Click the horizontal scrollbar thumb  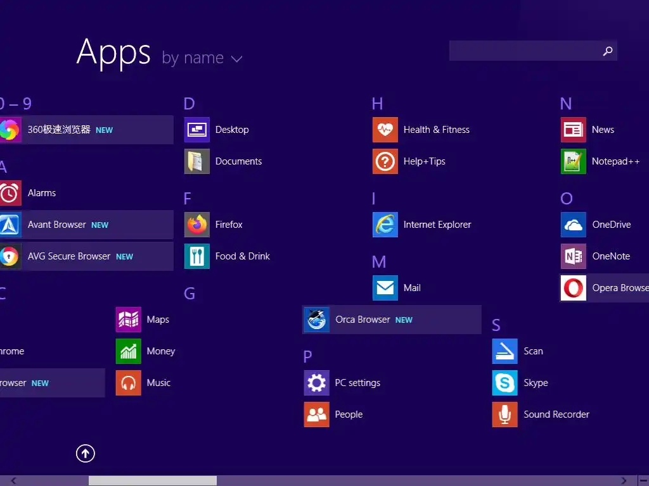point(153,481)
